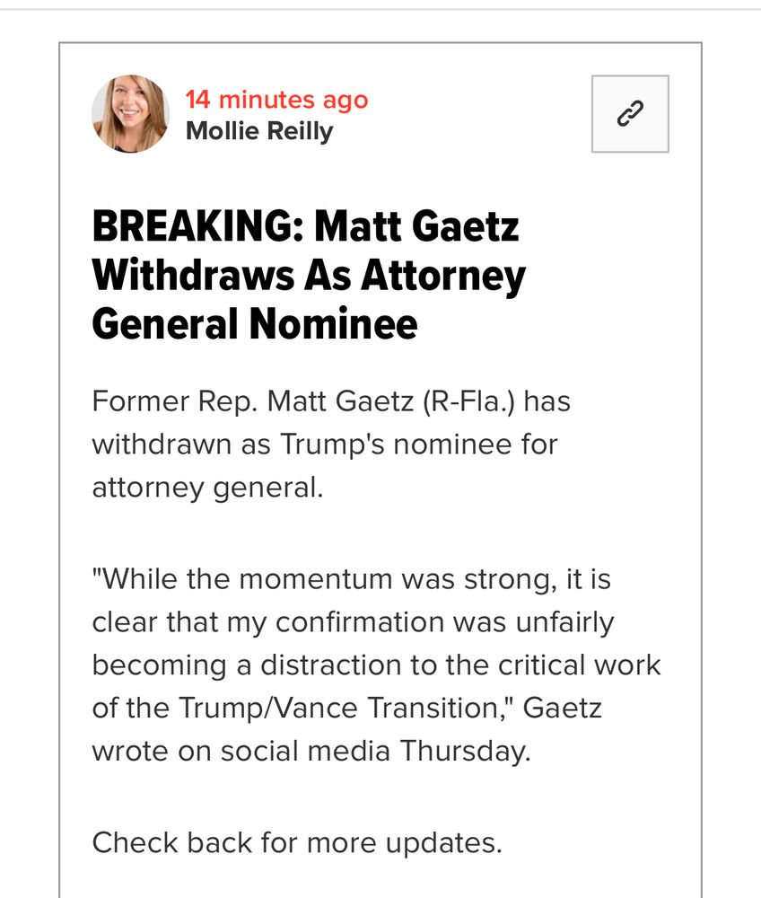Click the words "attorney general." in summary
The height and width of the screenshot is (898, 761).
[206, 488]
